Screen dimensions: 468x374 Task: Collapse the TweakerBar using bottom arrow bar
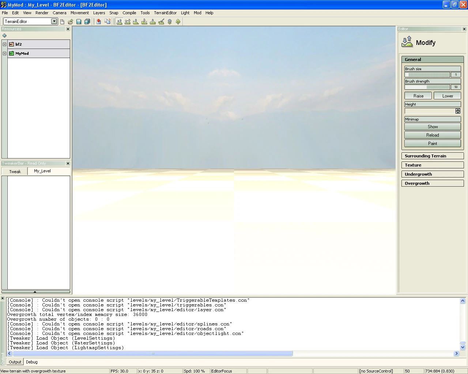35,292
